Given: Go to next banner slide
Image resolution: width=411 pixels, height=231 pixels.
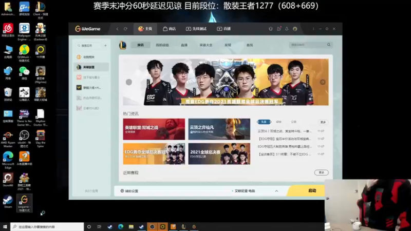Looking at the screenshot, I should tap(323, 82).
